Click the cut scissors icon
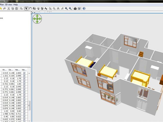Image resolution: width=163 pixels, height=122 pixels. click(x=9, y=8)
